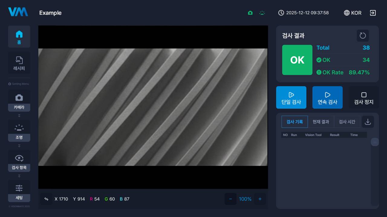Click the green camera status icon
Screen dimensions: 387x217
[x=250, y=13]
